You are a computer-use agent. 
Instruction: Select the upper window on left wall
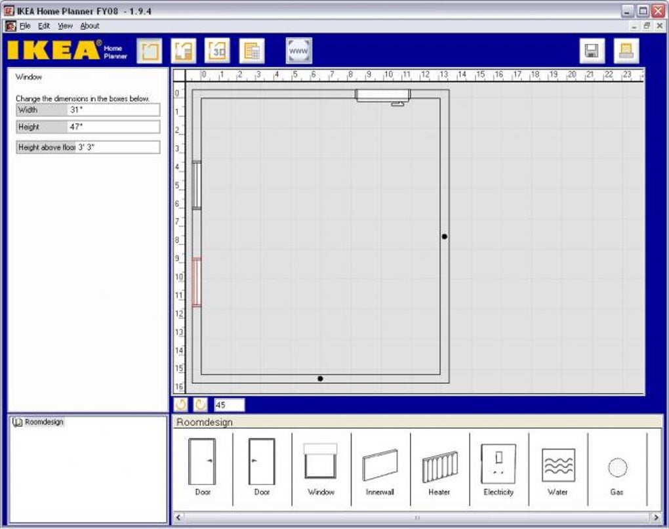197,185
